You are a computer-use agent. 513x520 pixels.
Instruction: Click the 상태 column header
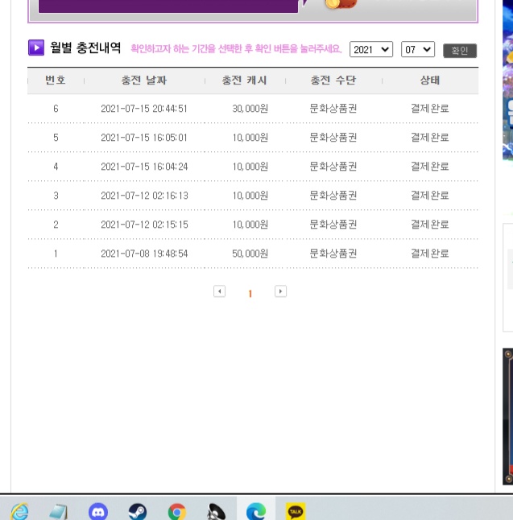coord(430,80)
